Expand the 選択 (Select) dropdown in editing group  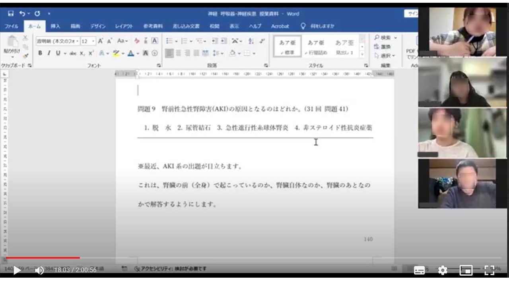[x=386, y=56]
